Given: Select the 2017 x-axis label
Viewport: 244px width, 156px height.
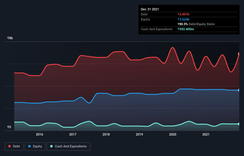Looking at the screenshot, I should [73, 134].
